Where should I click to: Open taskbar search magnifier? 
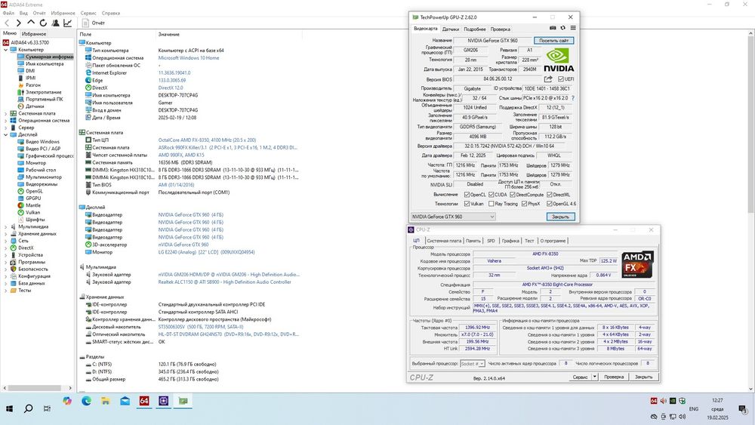(29, 408)
